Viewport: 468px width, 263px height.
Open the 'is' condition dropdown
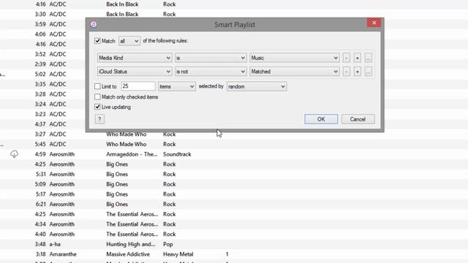coord(211,58)
